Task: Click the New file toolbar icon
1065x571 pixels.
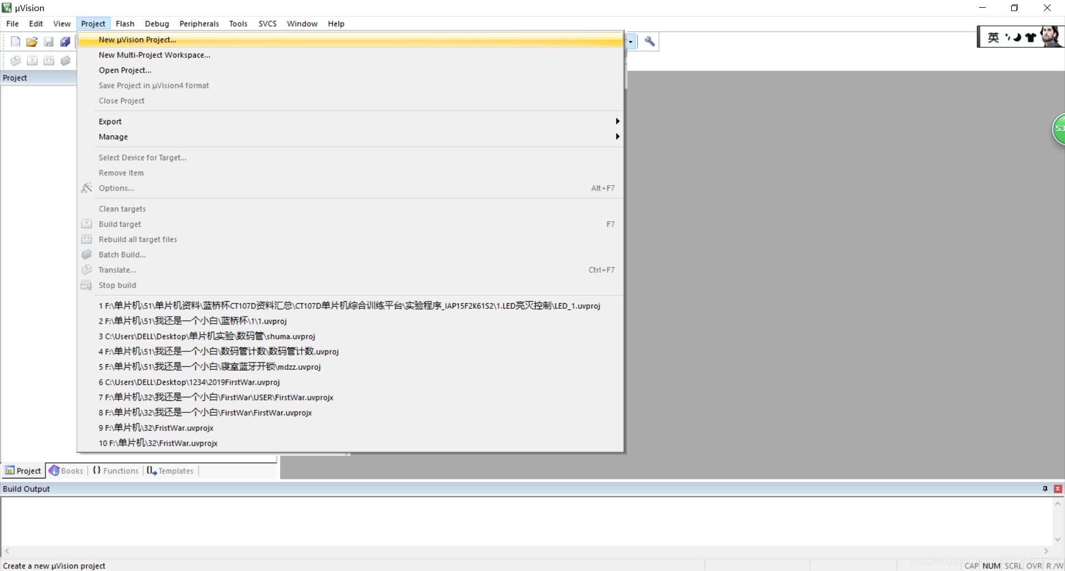Action: pos(16,42)
